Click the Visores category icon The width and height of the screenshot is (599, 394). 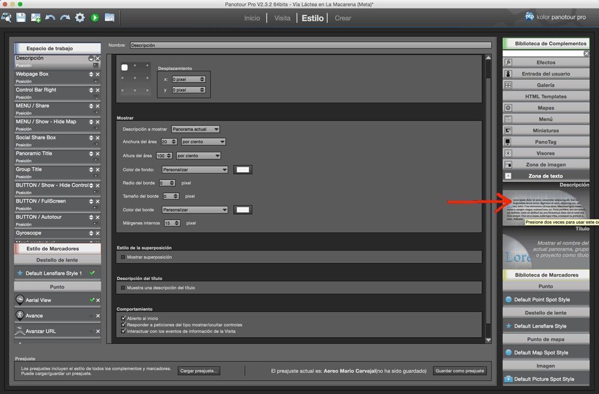(x=508, y=154)
